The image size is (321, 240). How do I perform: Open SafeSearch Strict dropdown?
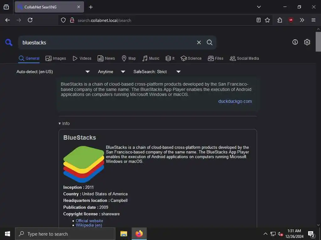coord(157,72)
